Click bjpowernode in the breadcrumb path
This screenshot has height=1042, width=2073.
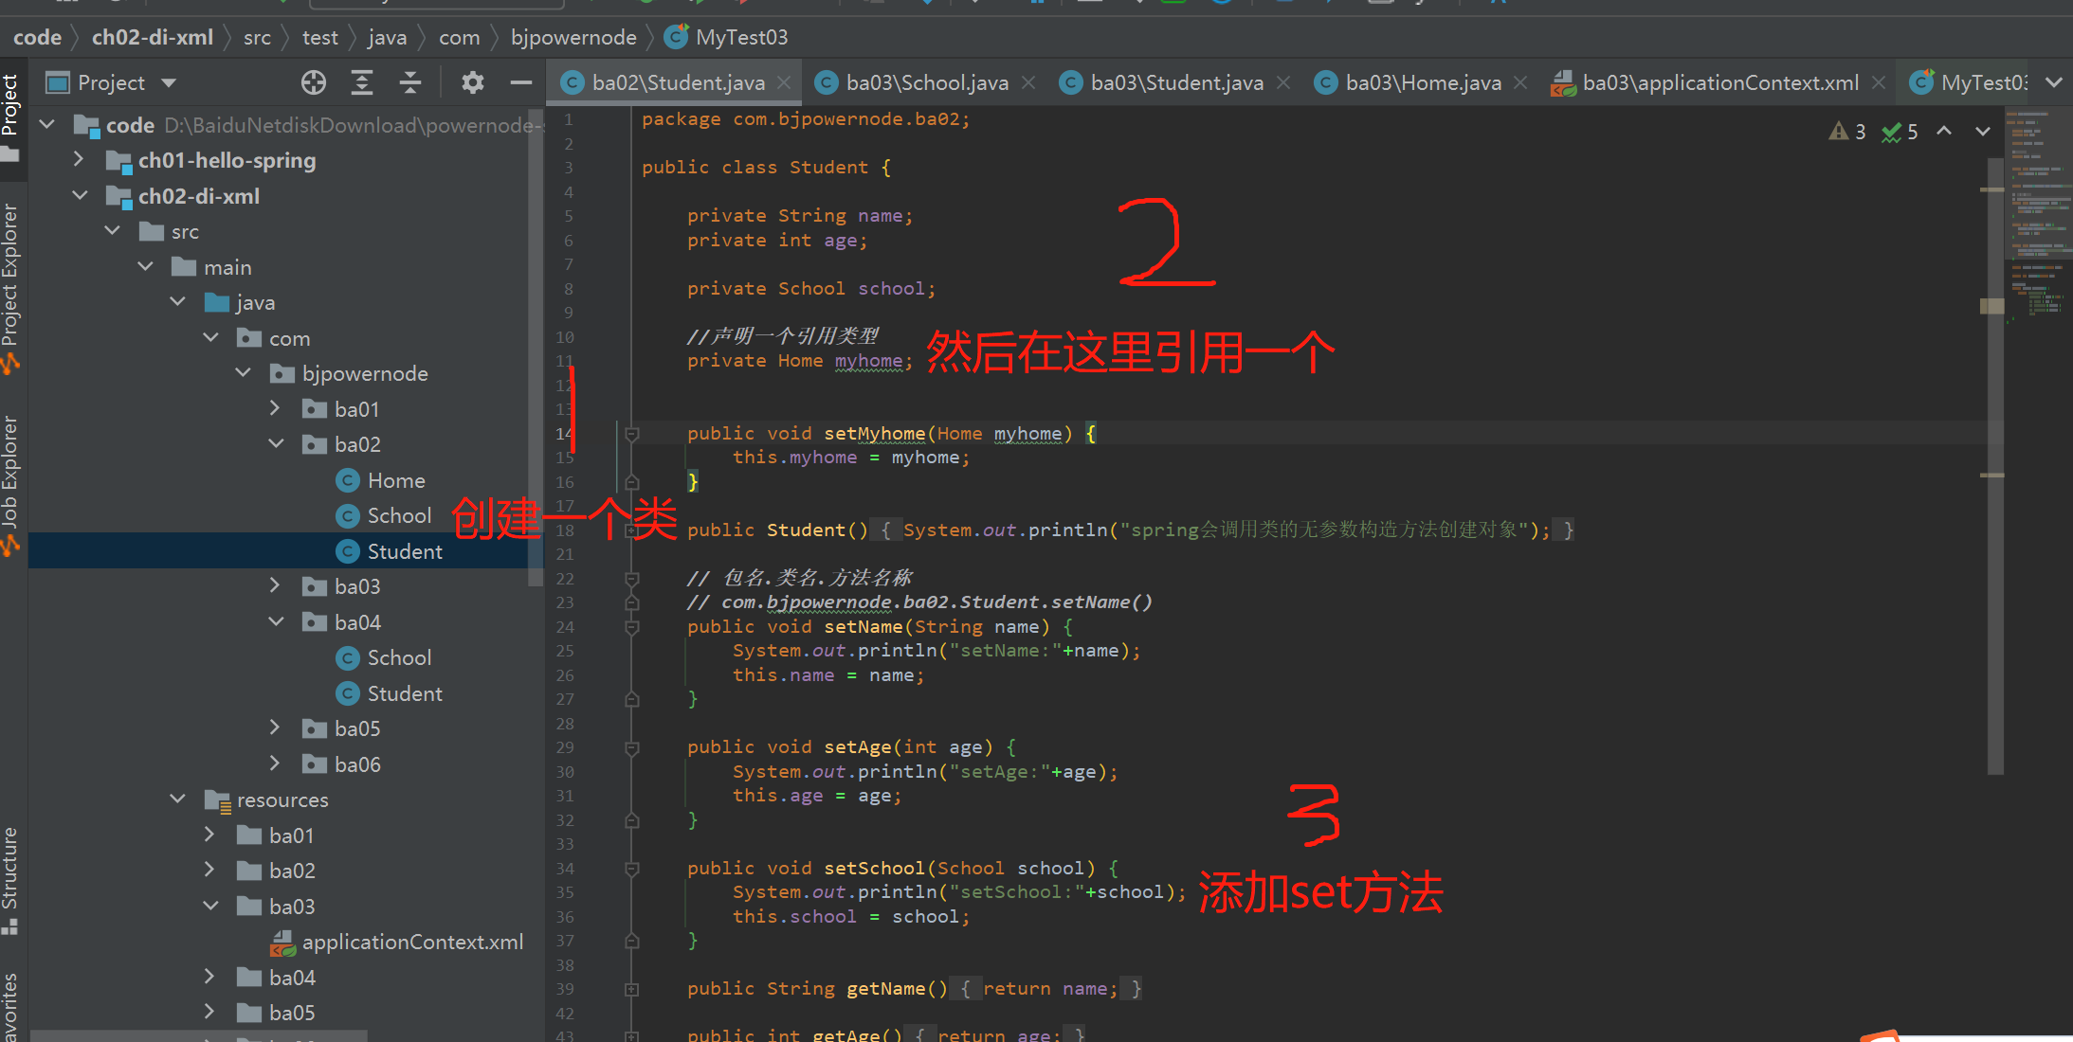coord(573,38)
